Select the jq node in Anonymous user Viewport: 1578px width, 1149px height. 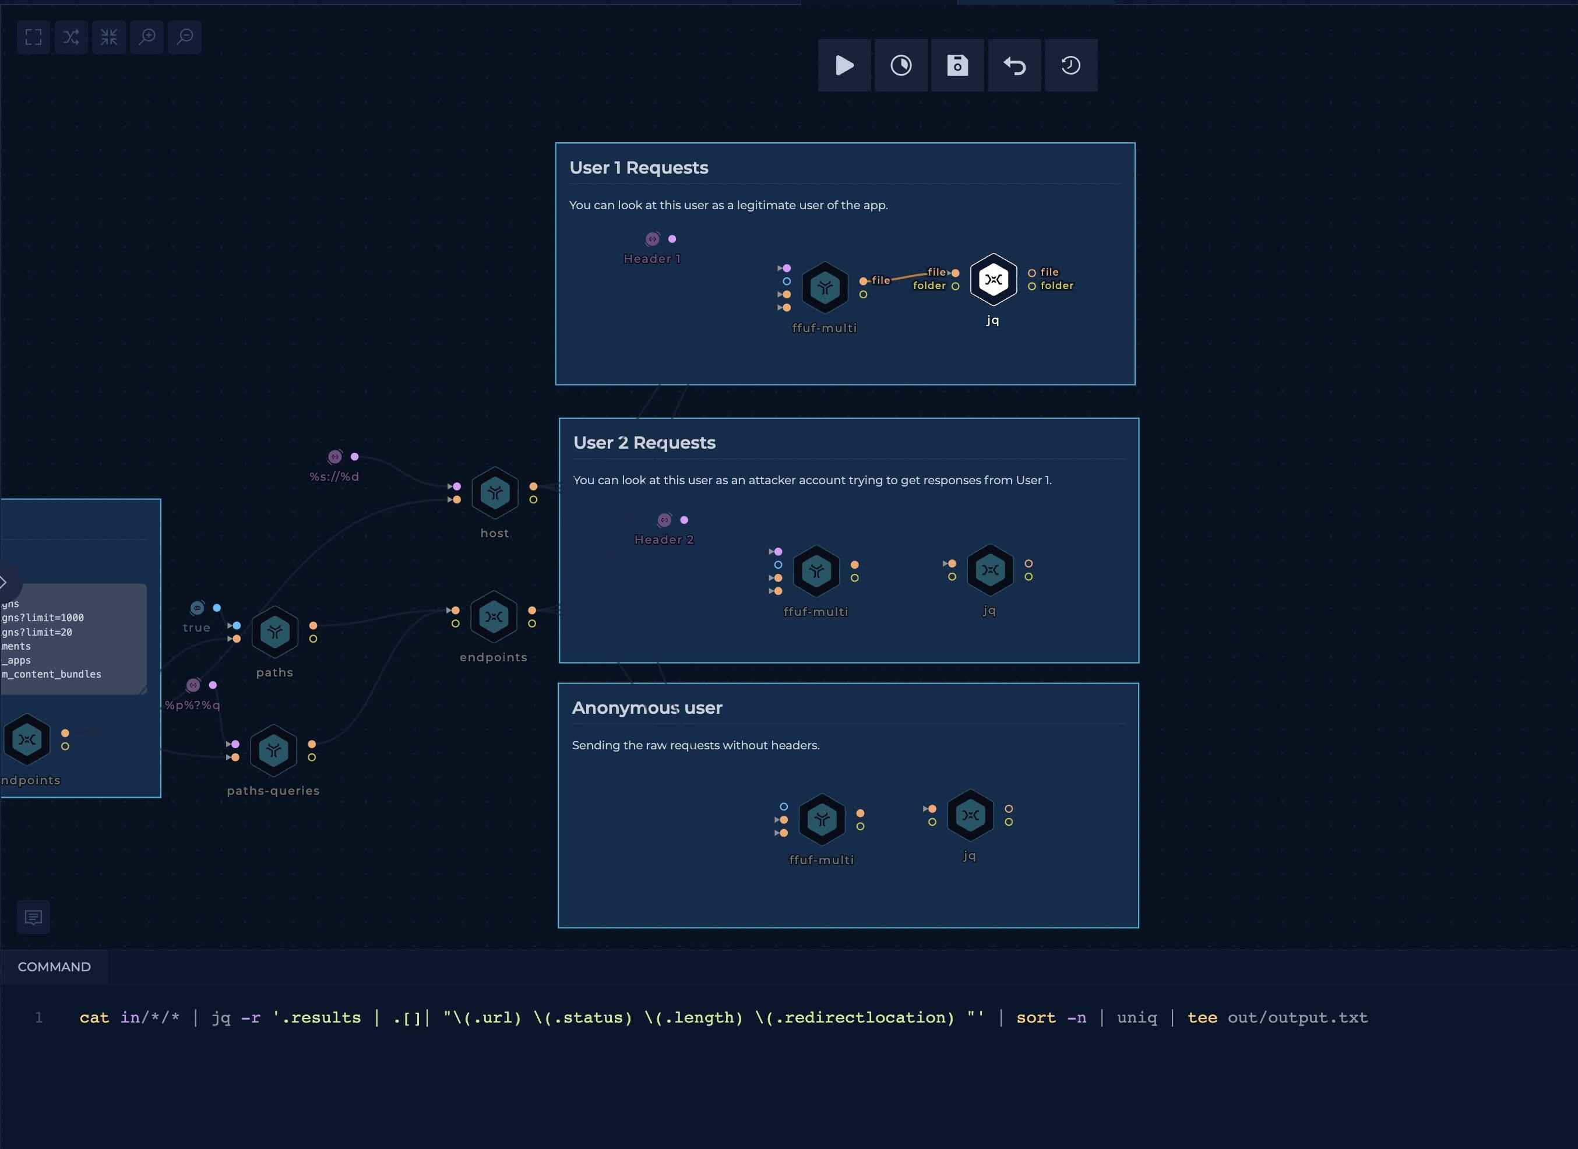coord(971,815)
